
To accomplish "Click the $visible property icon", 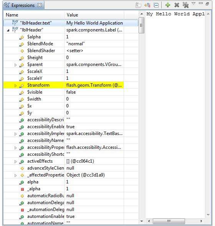I will [x=21, y=92].
